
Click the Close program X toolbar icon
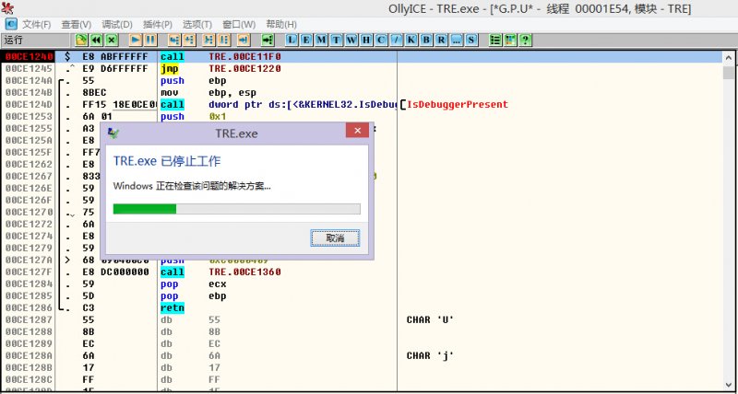tap(111, 41)
